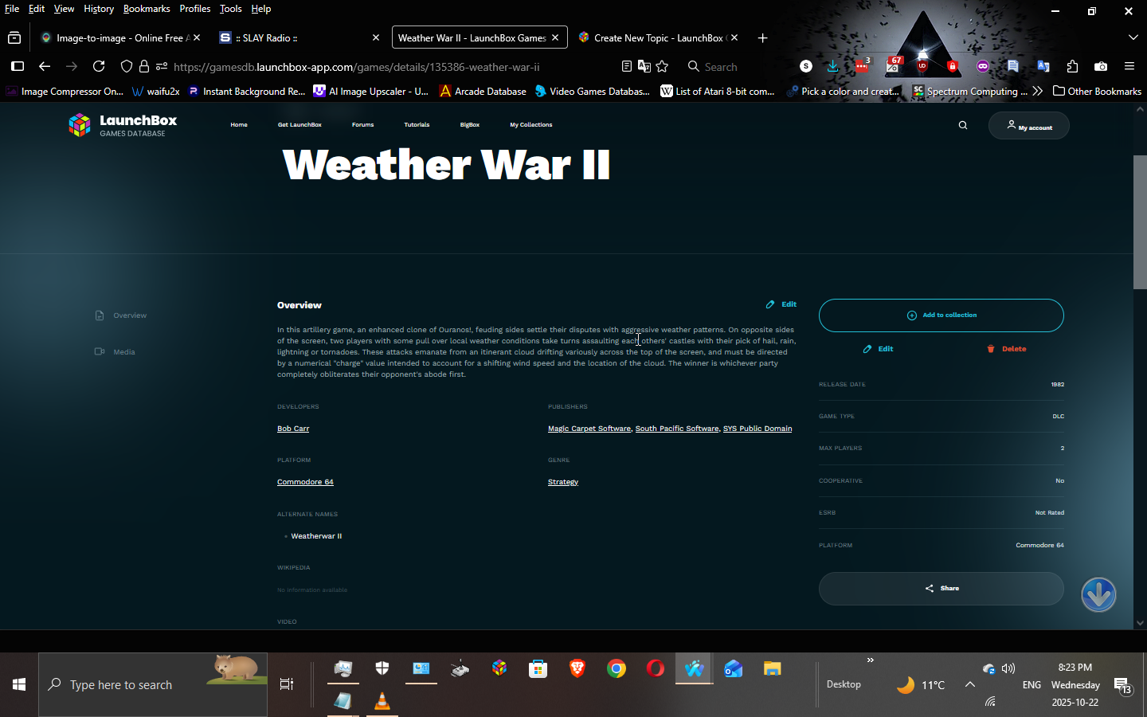1147x717 pixels.
Task: Click the red Delete button
Action: point(1007,349)
